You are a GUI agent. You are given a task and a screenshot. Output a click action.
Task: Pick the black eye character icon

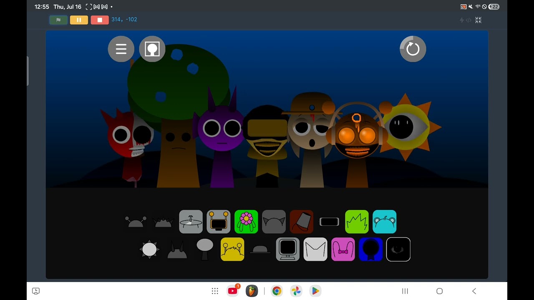pyautogui.click(x=398, y=249)
